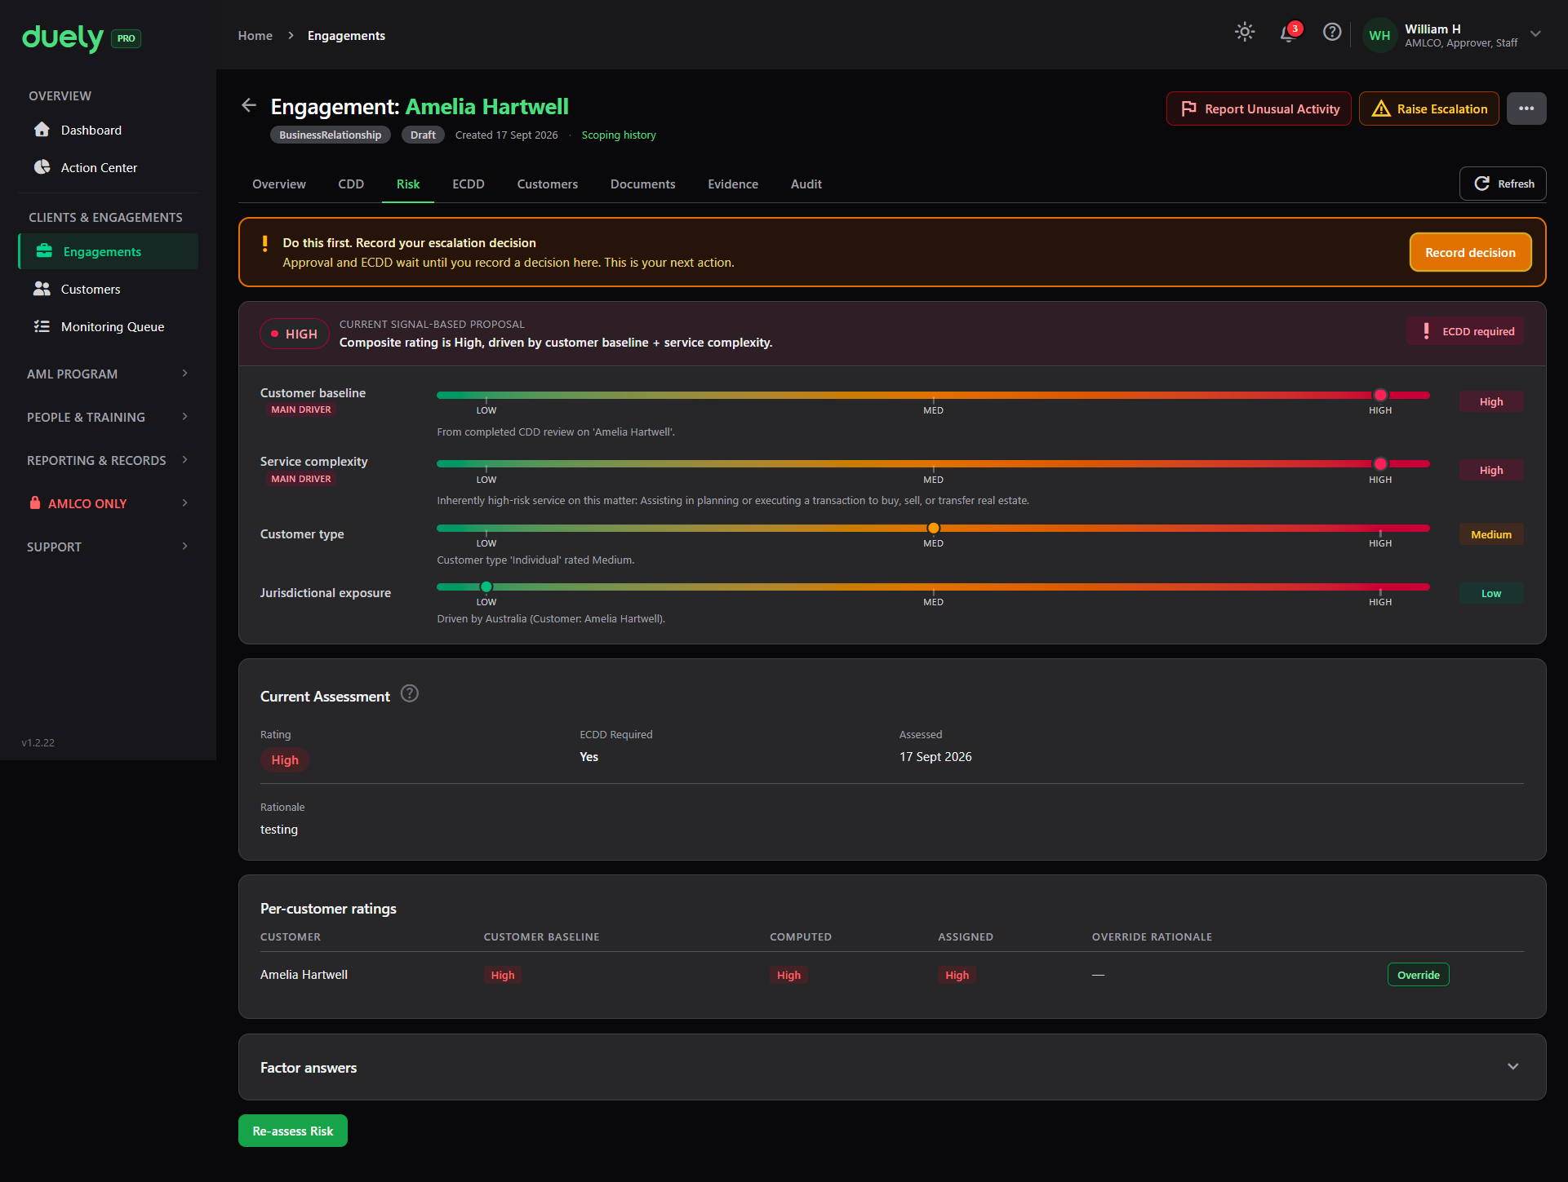Click the Engagements breadcrumb
1568x1182 pixels.
pos(346,36)
